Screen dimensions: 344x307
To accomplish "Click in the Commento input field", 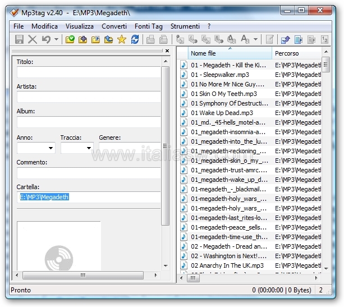I will [x=89, y=173].
